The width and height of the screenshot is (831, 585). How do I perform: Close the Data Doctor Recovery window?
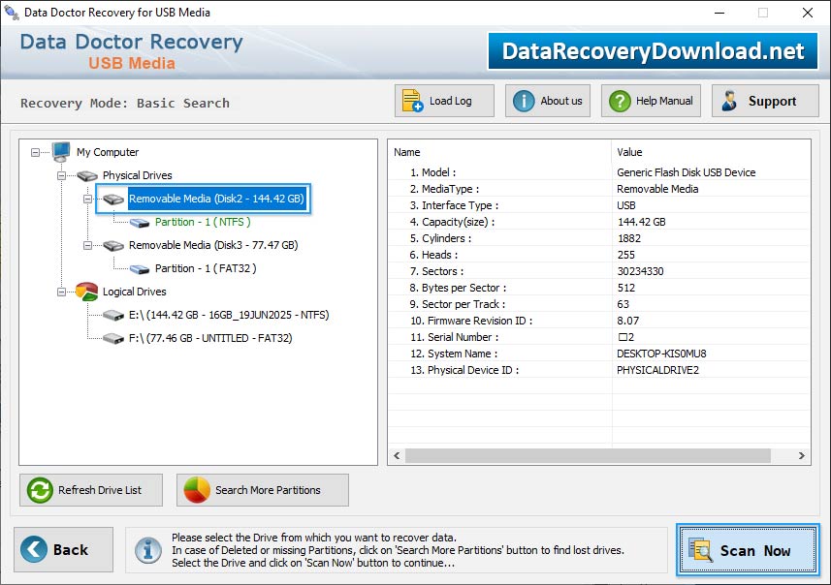coord(808,13)
